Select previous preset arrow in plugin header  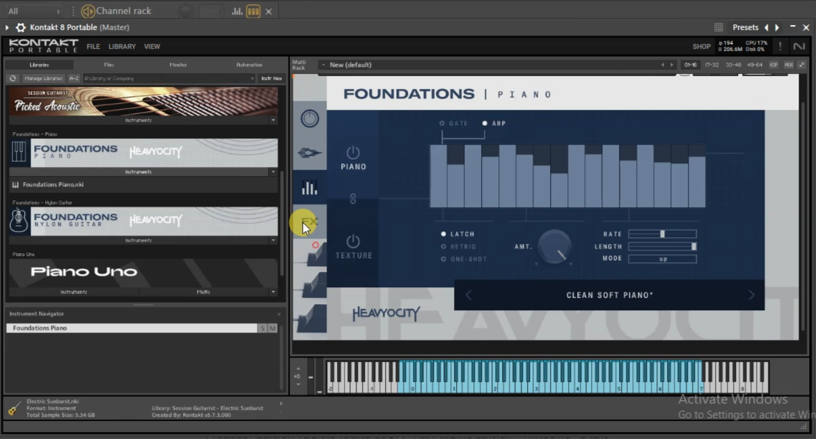pyautogui.click(x=766, y=28)
